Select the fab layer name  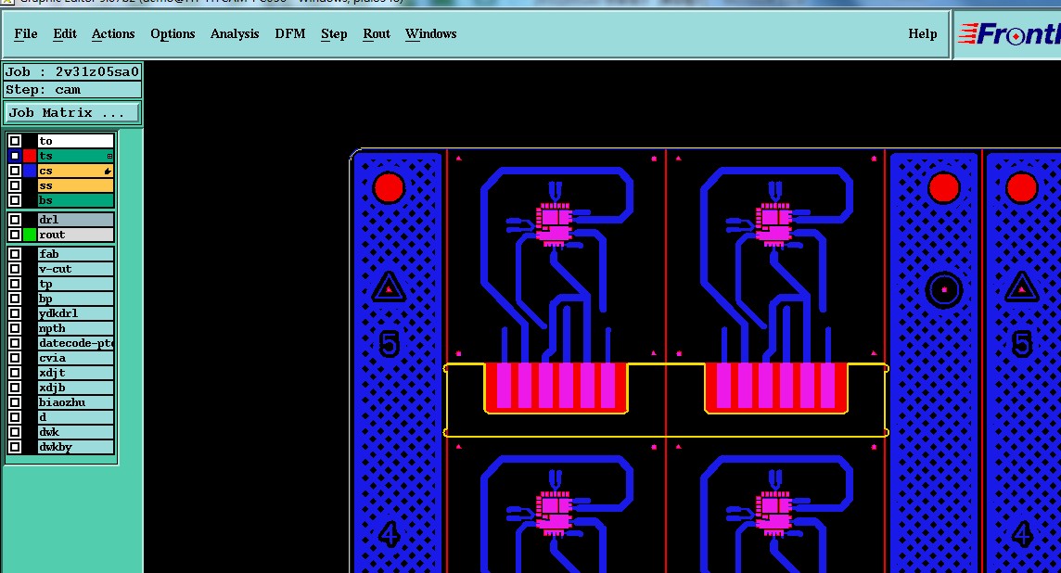[x=76, y=254]
